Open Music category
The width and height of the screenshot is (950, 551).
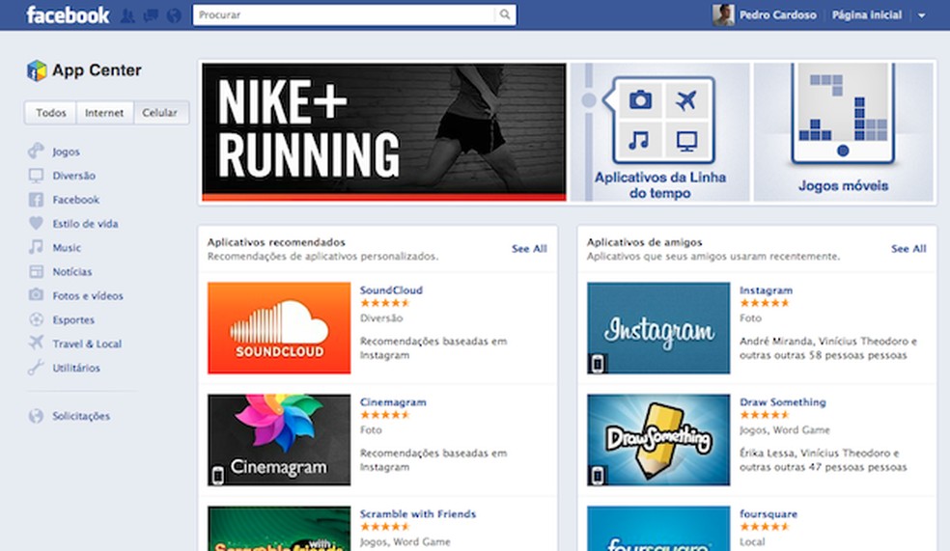[67, 248]
